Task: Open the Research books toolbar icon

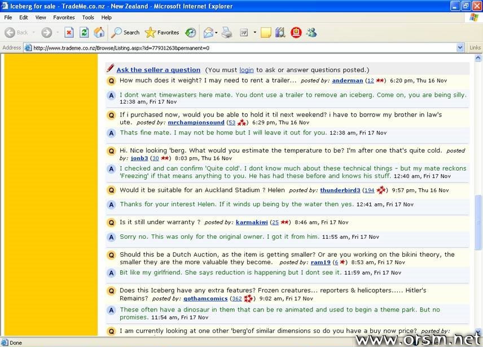Action: (280, 32)
